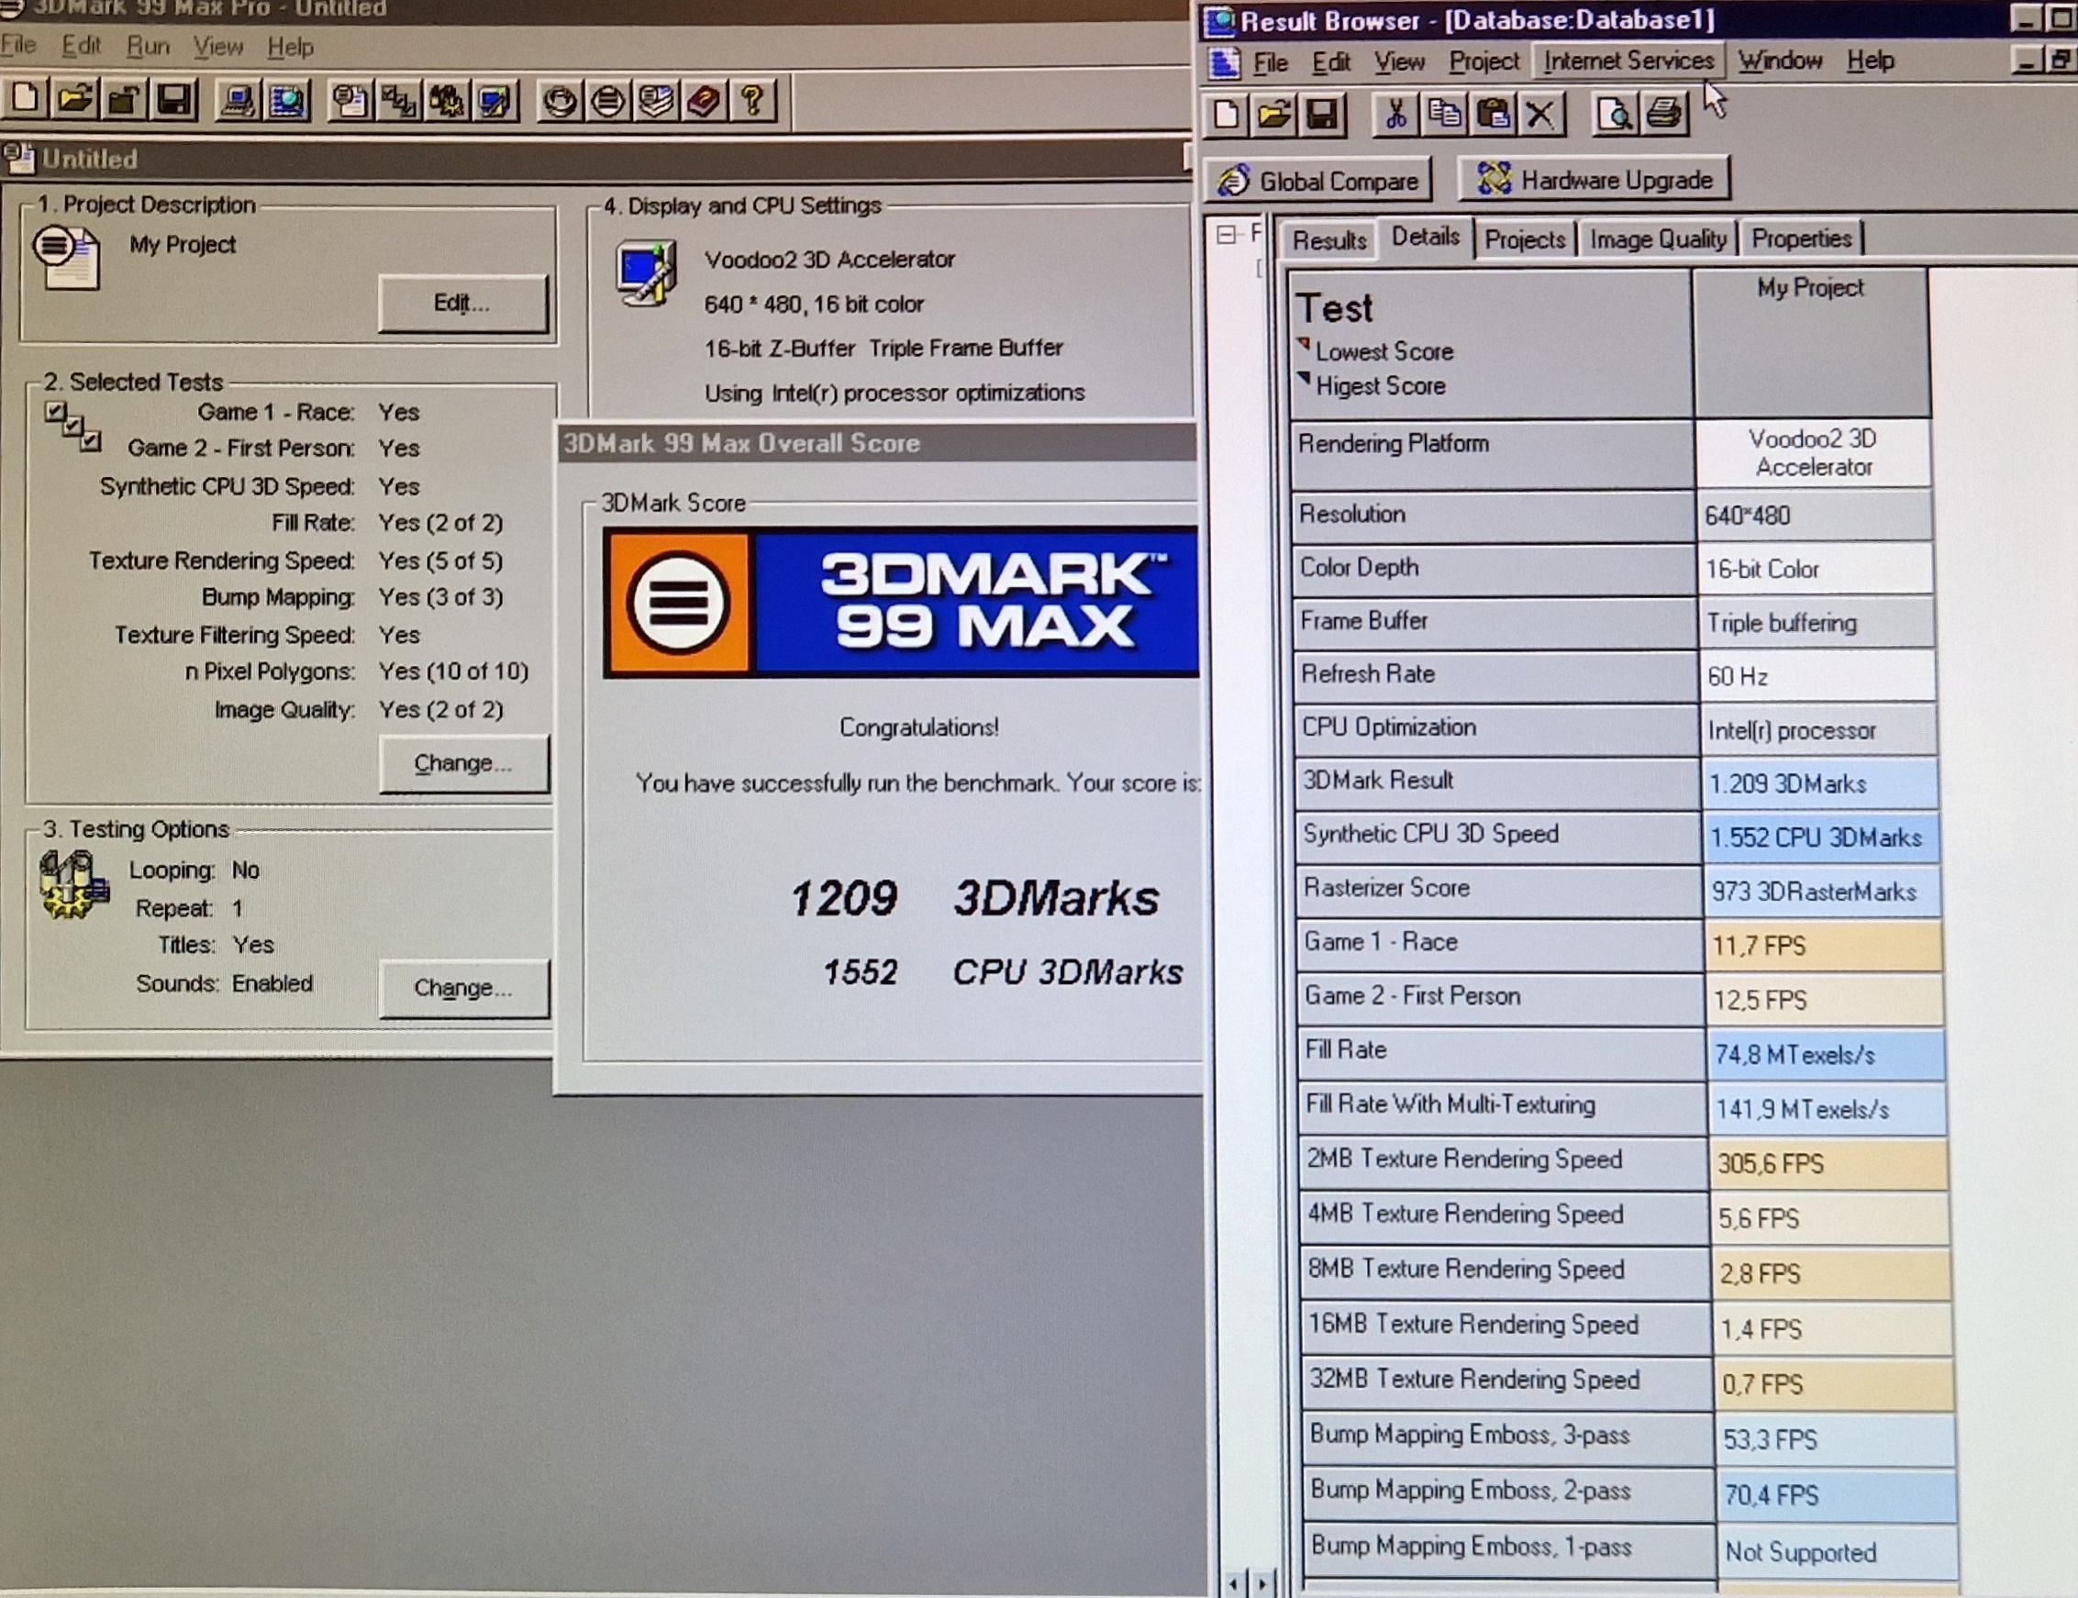Click Change button under Selected Tests
Screen dimensions: 2078x1598
pyautogui.click(x=463, y=763)
